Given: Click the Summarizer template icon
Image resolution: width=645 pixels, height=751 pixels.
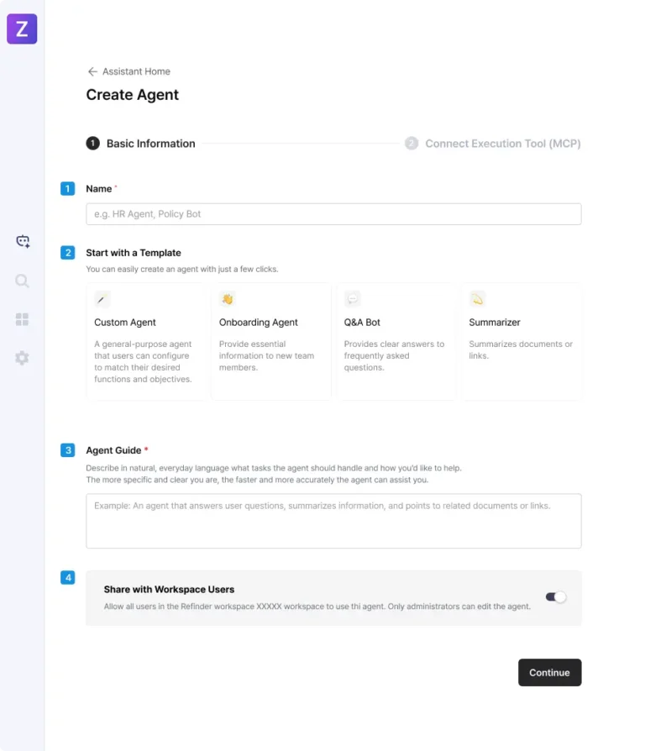Looking at the screenshot, I should coord(477,299).
